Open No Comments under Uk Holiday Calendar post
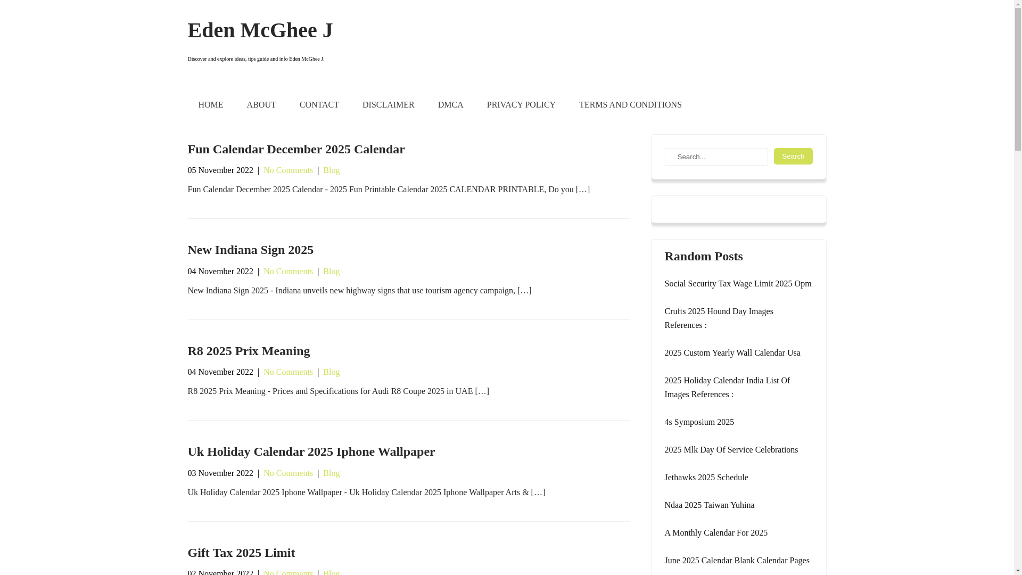Viewport: 1022px width, 575px height. point(288,473)
